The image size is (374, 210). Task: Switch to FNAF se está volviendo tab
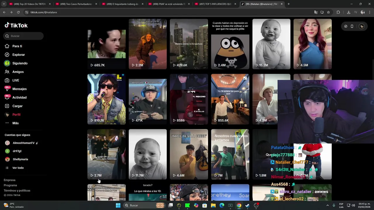click(x=168, y=4)
